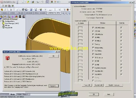Click OK in About CAMWorks 2012 dialog

[x=54, y=56]
